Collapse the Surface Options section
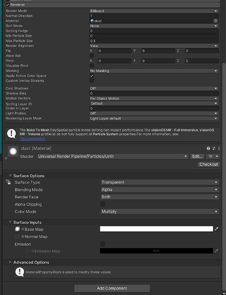 [10, 176]
